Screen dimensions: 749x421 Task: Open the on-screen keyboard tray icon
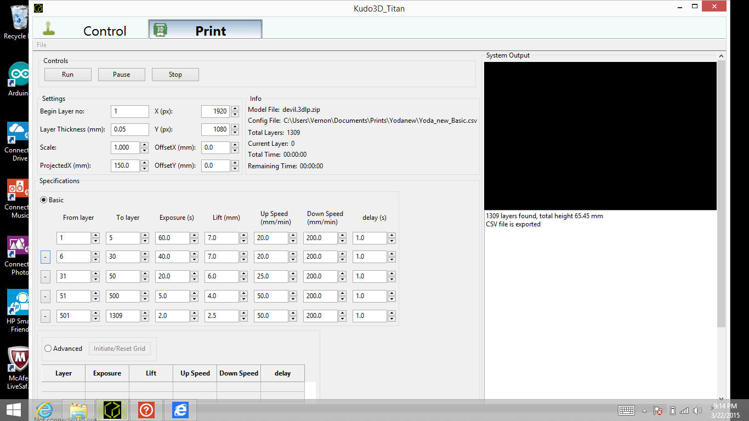(626, 411)
